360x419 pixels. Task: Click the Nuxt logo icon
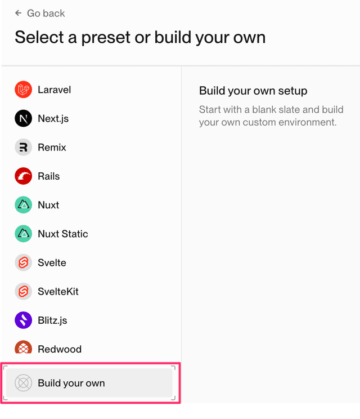(x=24, y=205)
